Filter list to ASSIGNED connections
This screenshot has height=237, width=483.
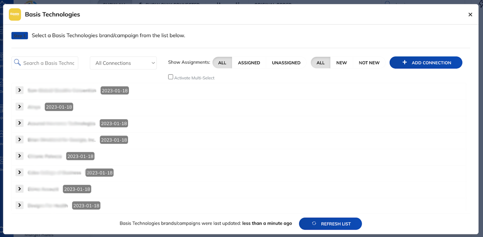[249, 63]
